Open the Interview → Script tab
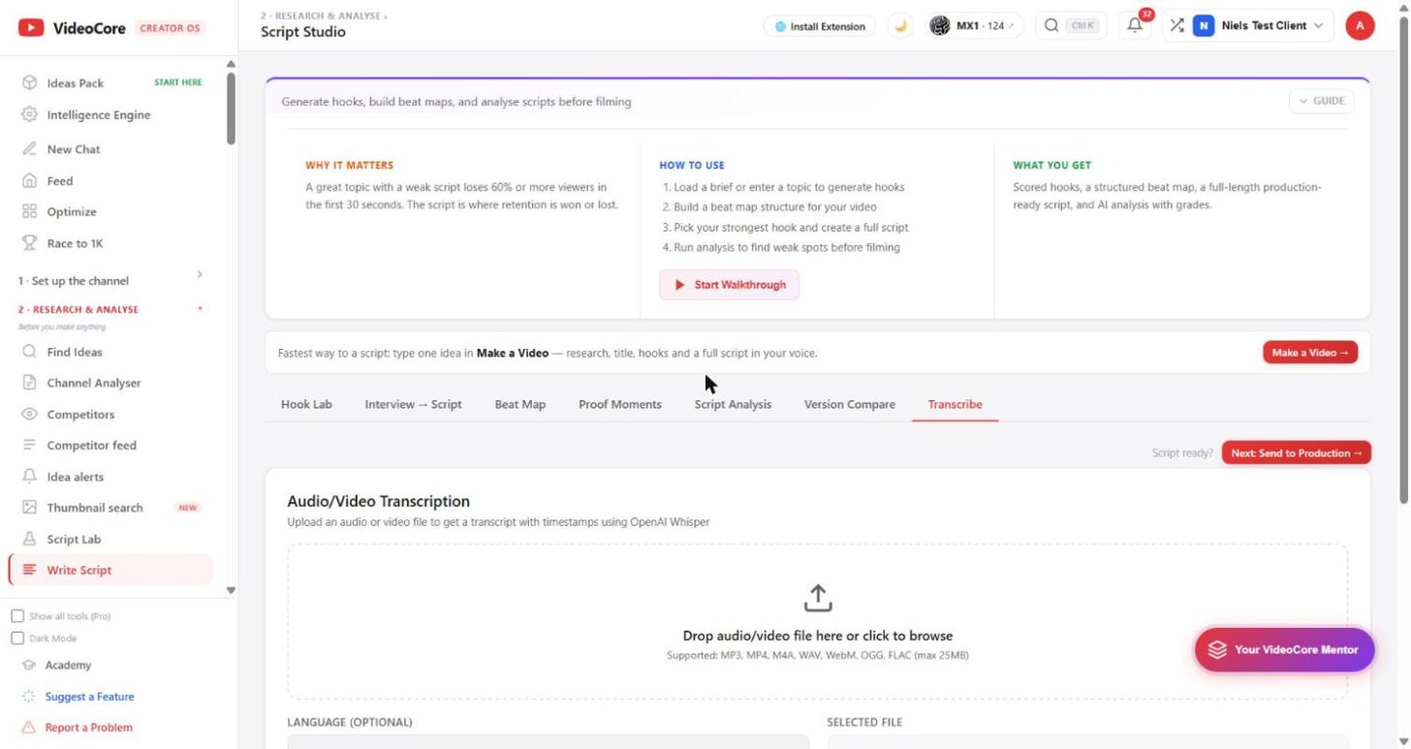Image resolution: width=1411 pixels, height=749 pixels. [413, 404]
